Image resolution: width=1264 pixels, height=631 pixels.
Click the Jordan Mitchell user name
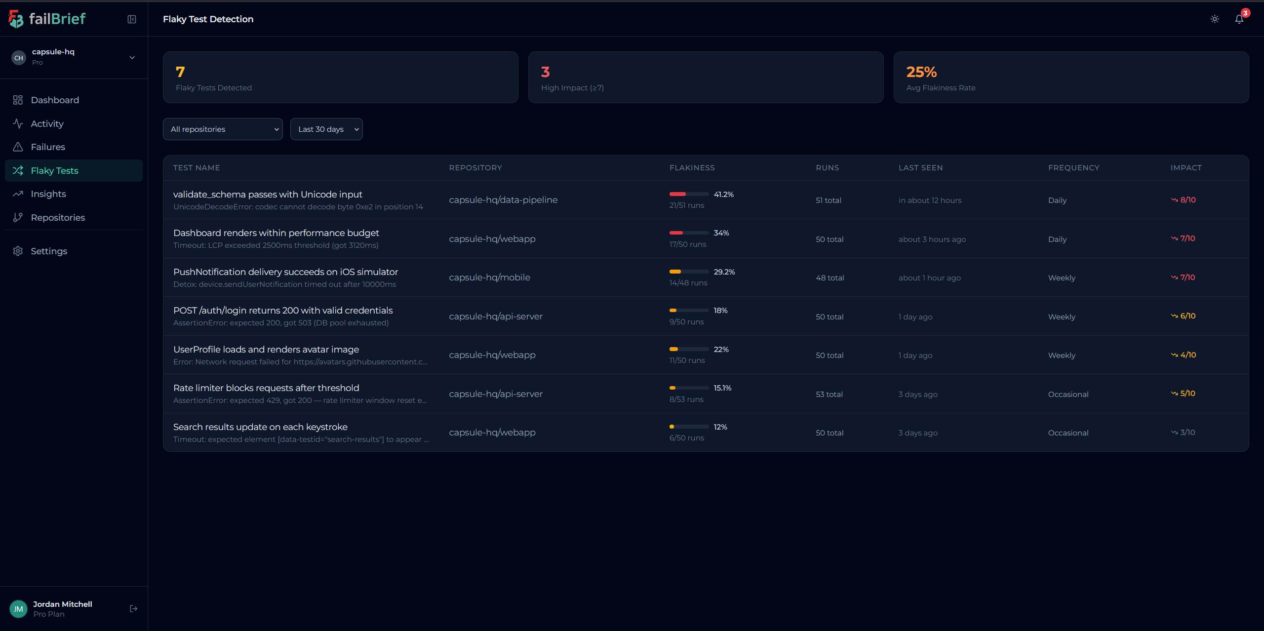click(63, 604)
